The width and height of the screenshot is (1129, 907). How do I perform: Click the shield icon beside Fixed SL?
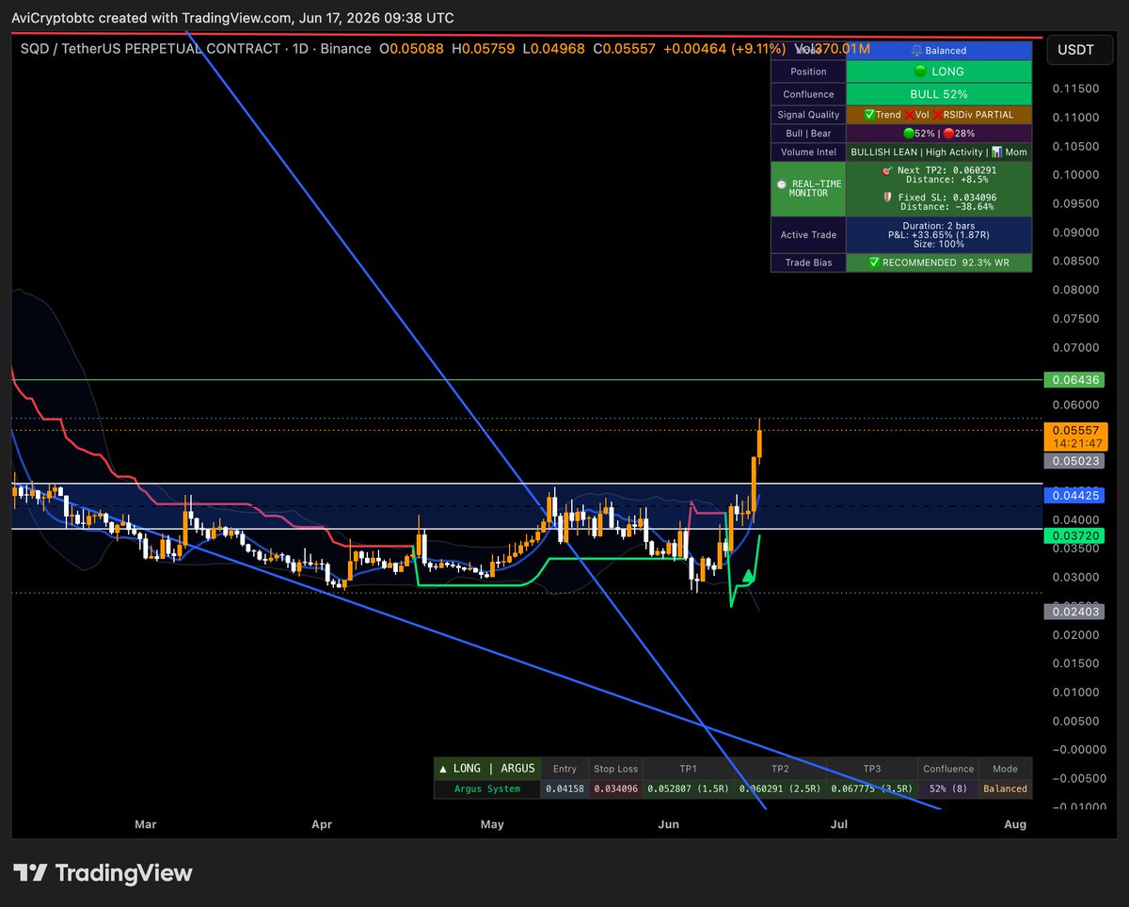tap(885, 197)
